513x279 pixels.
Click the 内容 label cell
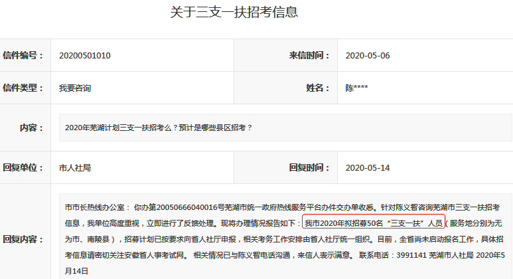(x=31, y=127)
